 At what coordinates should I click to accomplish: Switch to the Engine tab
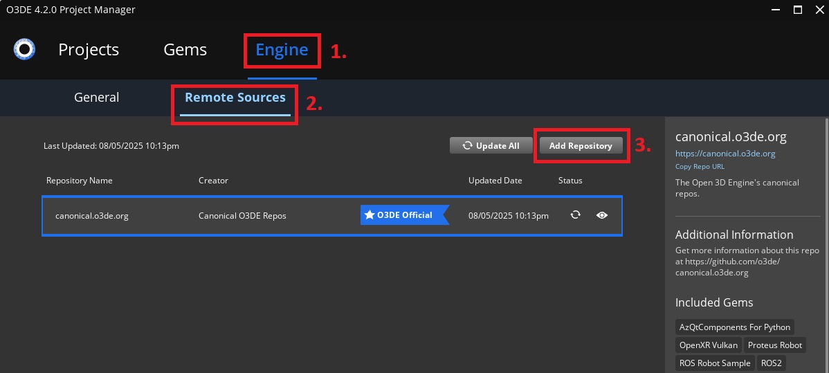click(282, 49)
